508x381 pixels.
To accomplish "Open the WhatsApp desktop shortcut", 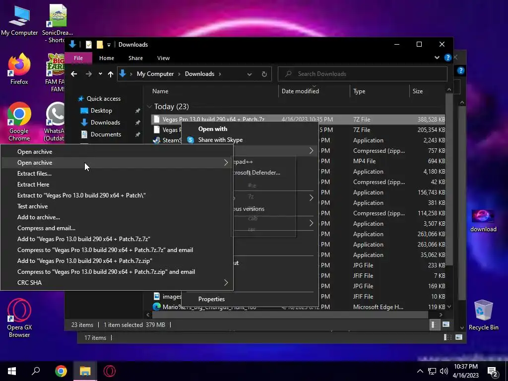I will coord(55,122).
